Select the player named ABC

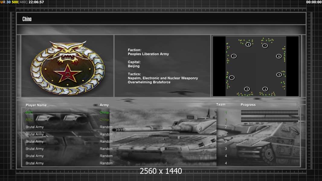(29, 120)
